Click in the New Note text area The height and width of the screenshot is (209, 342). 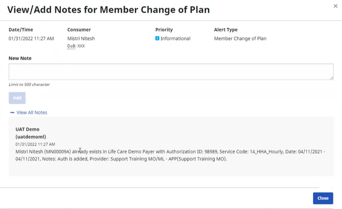pyautogui.click(x=171, y=72)
